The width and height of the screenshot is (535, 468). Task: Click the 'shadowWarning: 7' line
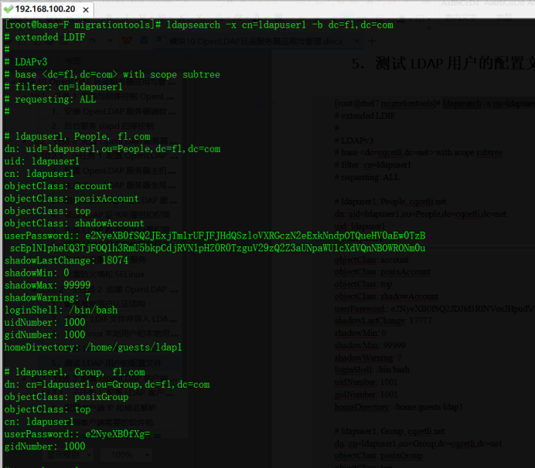47,297
